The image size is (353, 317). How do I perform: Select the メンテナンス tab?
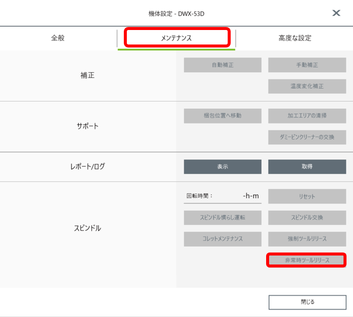(177, 38)
